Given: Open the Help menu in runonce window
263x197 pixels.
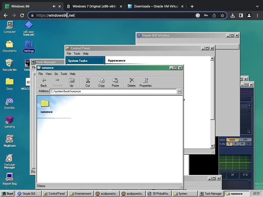Looking at the screenshot, I should click(73, 74).
